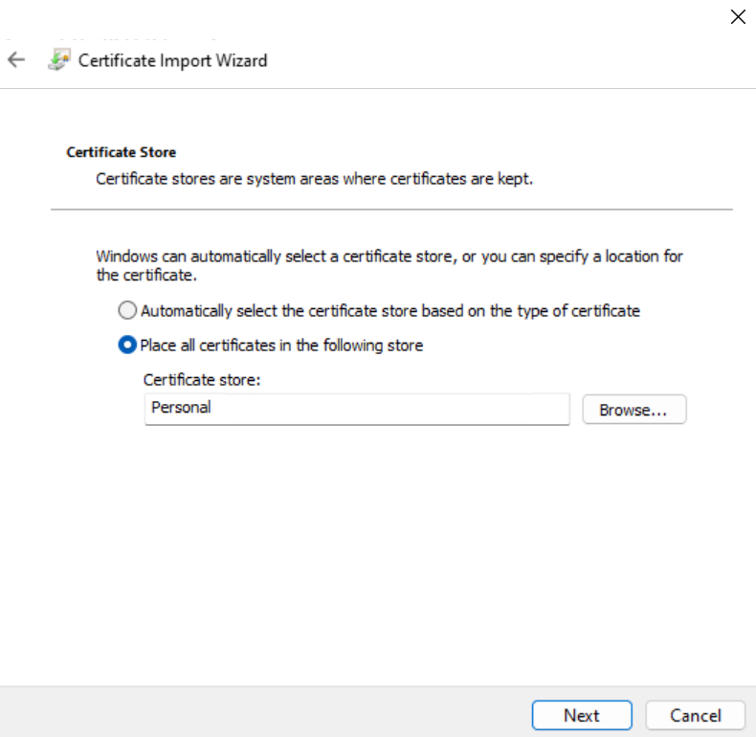Cancel the certificate import
756x737 pixels.
[x=696, y=715]
